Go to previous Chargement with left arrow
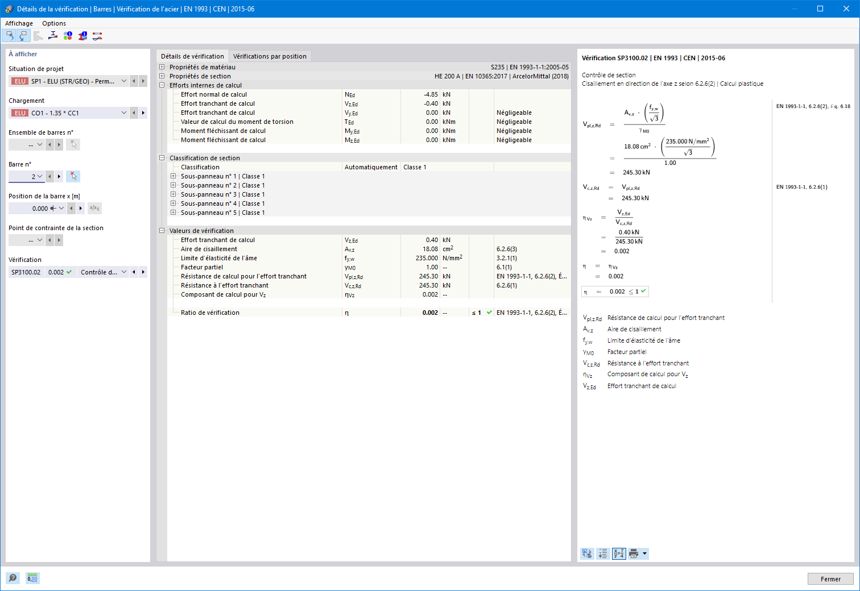This screenshot has width=860, height=591. (134, 113)
